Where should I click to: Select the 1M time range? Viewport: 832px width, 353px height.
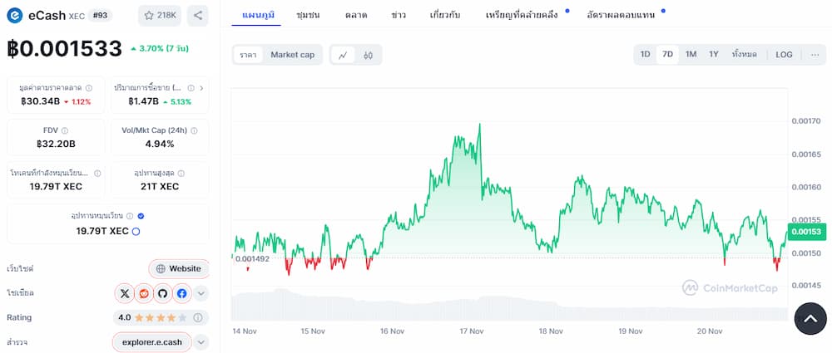point(691,55)
